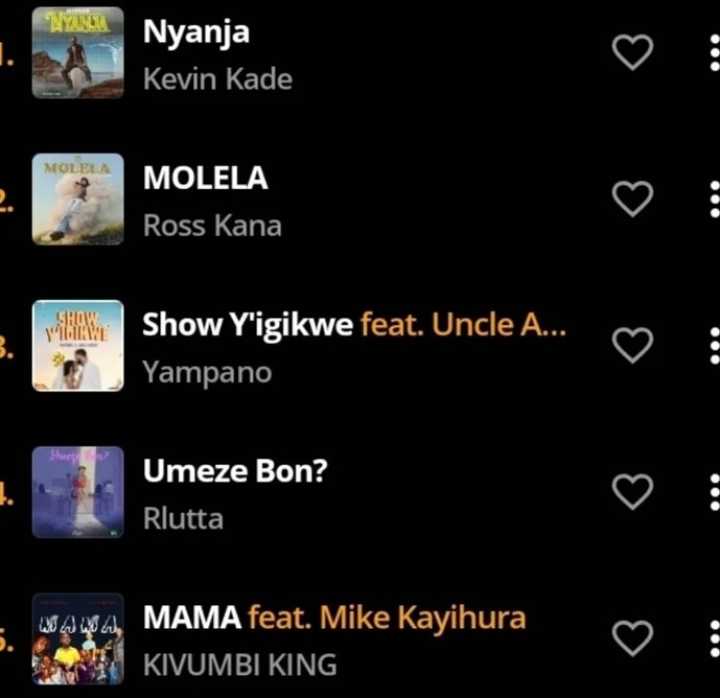Tap the MOLELA cover art

click(x=78, y=198)
